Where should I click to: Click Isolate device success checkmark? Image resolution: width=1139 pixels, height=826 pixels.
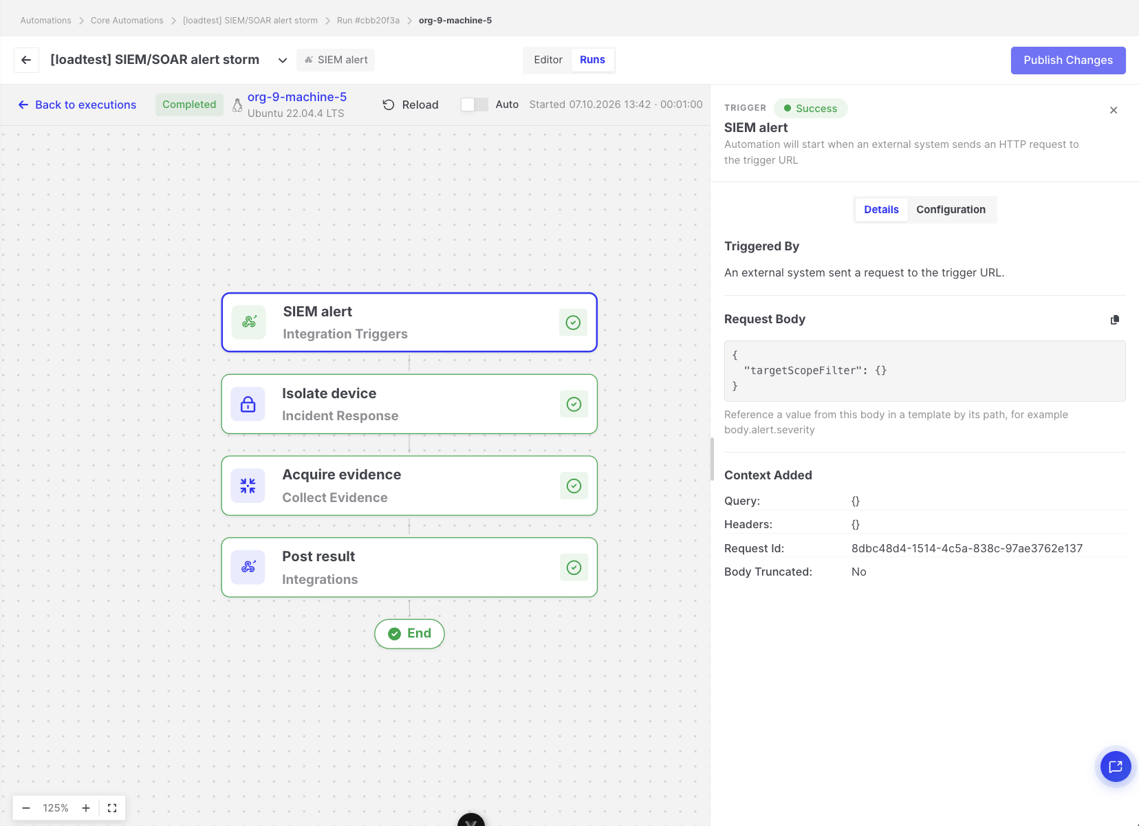574,404
